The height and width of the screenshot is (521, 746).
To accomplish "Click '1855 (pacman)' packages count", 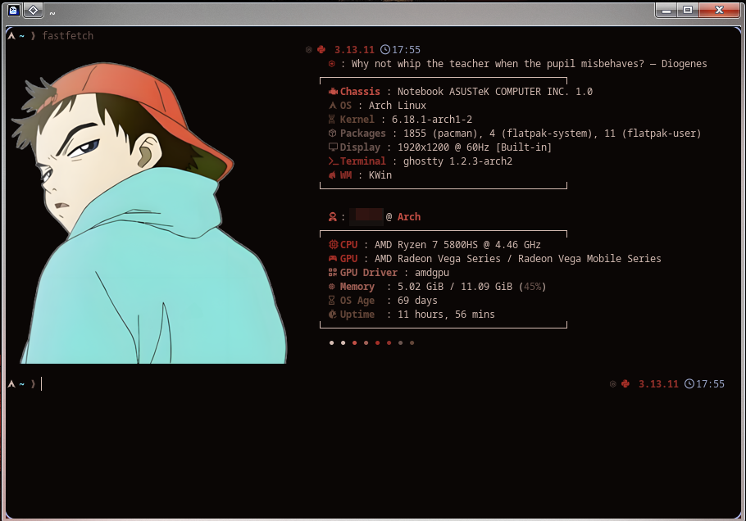I will (x=444, y=133).
